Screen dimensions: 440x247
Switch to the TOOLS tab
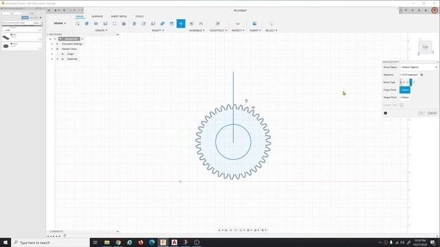coord(139,16)
